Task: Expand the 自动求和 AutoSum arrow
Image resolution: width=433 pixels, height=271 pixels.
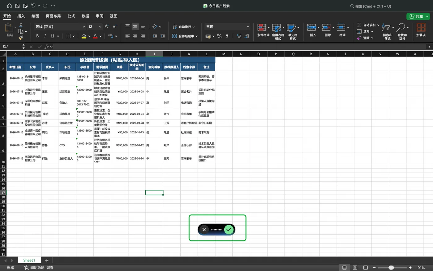Action: [378, 25]
